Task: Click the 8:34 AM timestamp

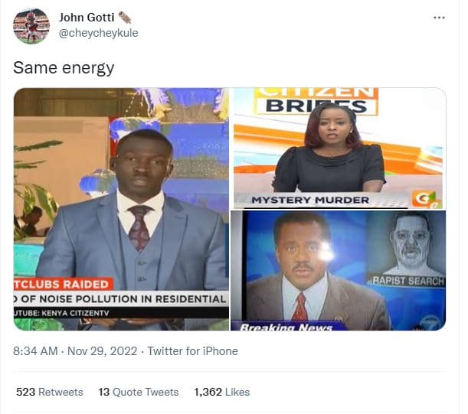Action: tap(35, 351)
